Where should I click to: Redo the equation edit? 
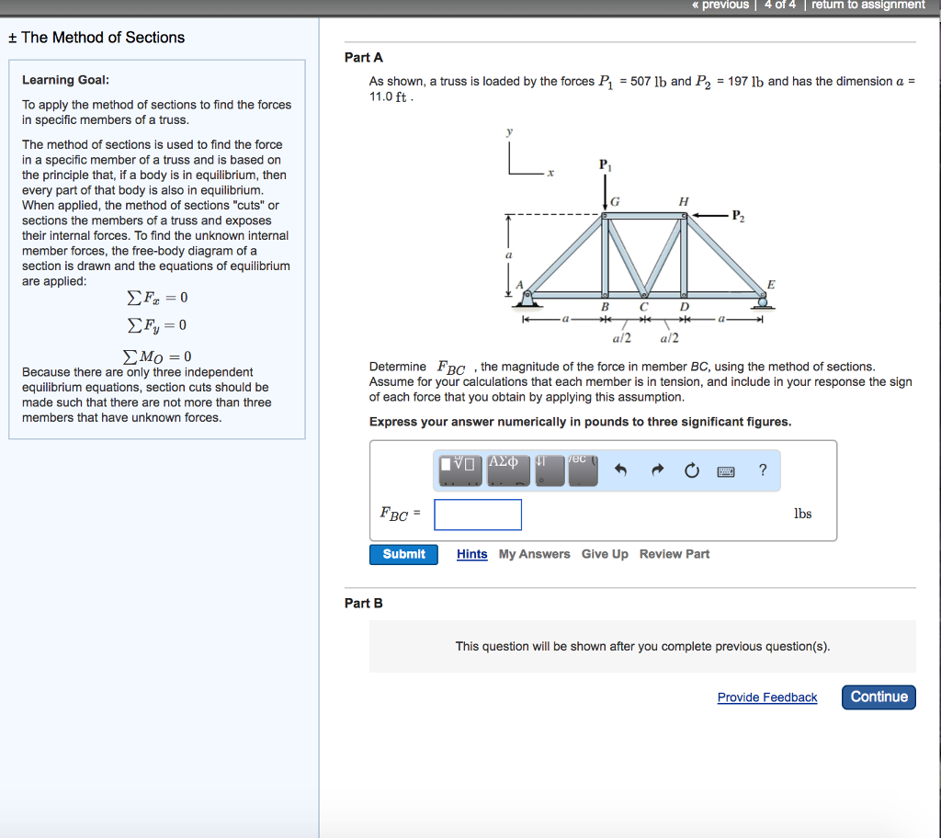(x=656, y=470)
